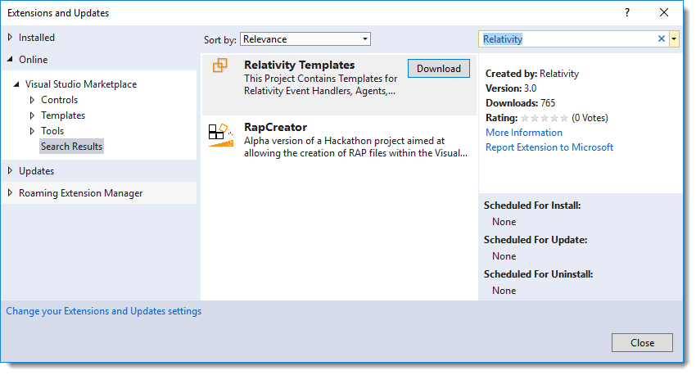Viewport: 696px width, 375px height.
Task: Expand the Tools tree node
Action: pyautogui.click(x=32, y=131)
